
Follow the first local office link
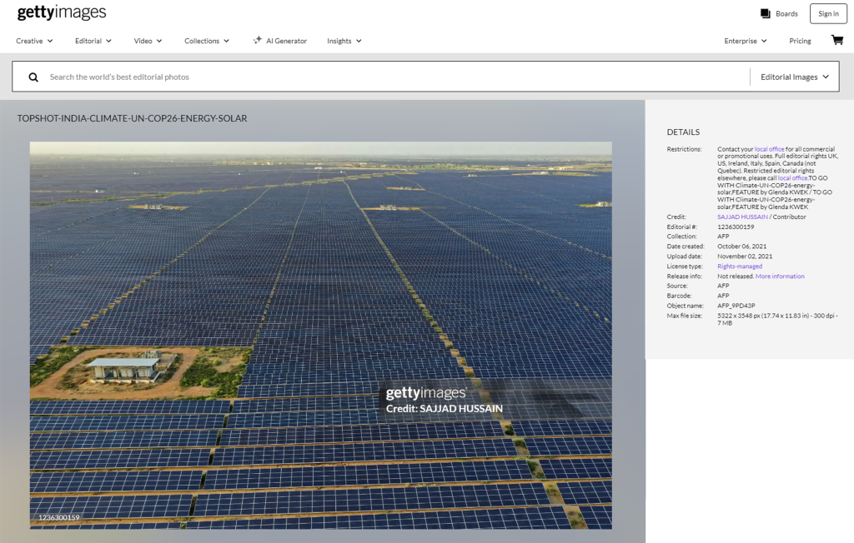click(769, 149)
